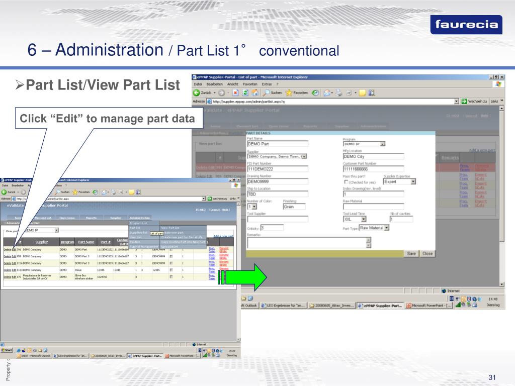Open Bearbeiten menu in Part Details browser
Viewport: 515px width, 386px height.
(x=214, y=84)
